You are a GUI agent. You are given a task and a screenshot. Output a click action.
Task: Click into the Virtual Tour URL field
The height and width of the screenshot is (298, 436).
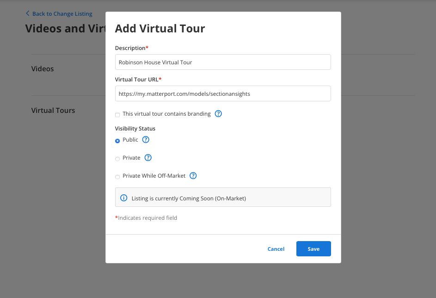click(223, 93)
